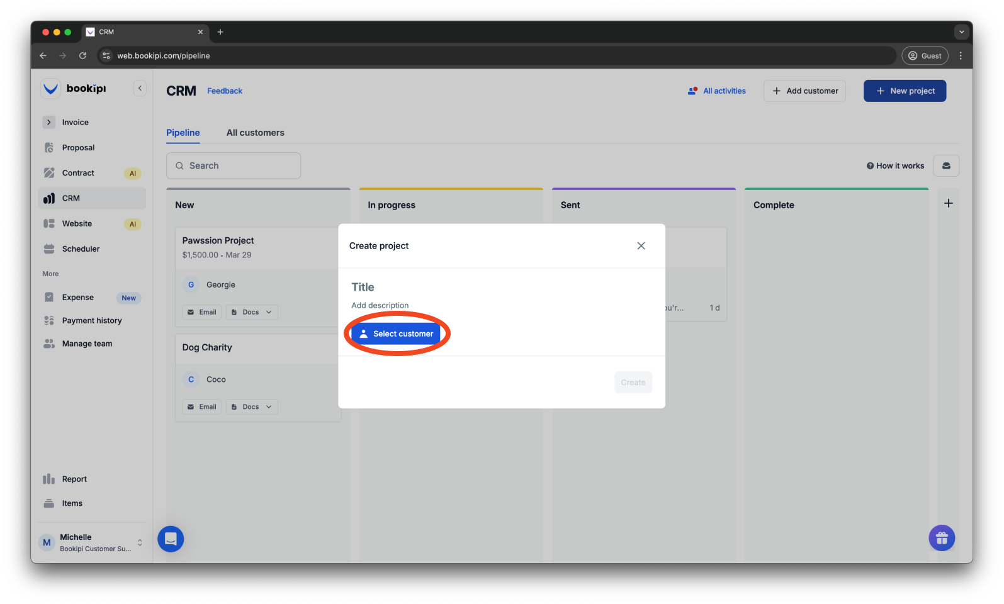
Task: Switch to the All customers tab
Action: [x=256, y=133]
